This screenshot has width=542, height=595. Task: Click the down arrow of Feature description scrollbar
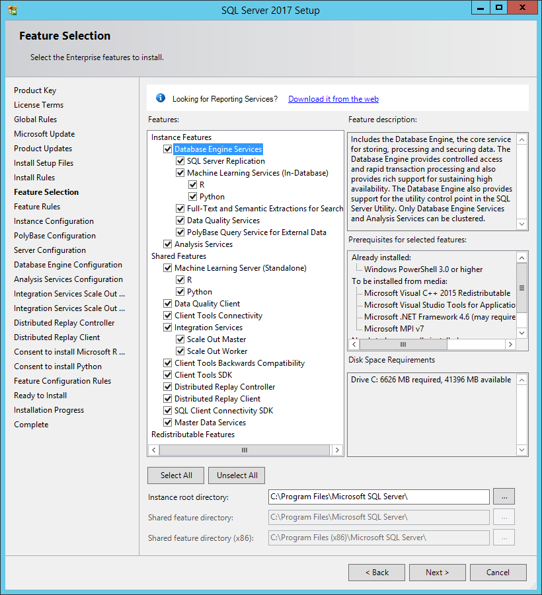[x=522, y=224]
